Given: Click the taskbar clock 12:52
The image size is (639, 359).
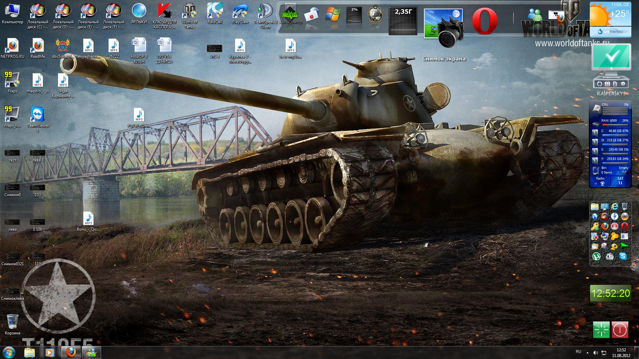Looking at the screenshot, I should click(x=621, y=353).
